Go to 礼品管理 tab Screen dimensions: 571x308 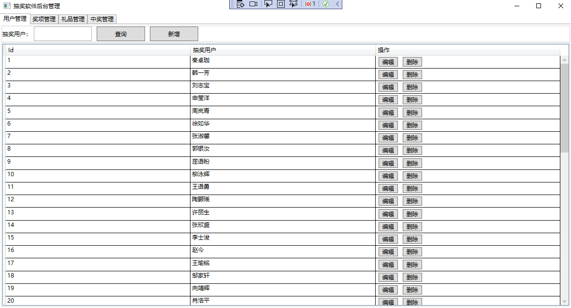[x=73, y=19]
